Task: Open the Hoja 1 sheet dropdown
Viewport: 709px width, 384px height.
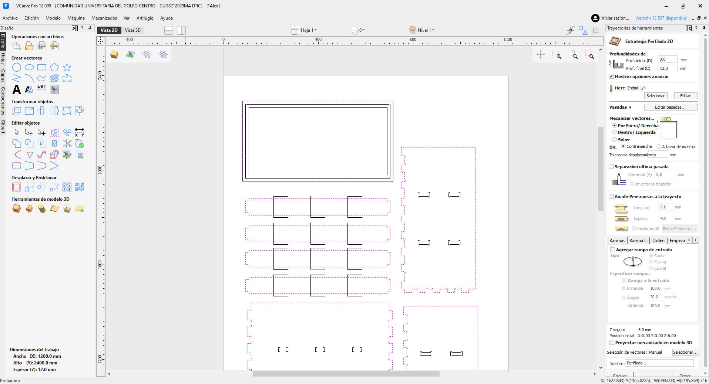Action: click(x=305, y=30)
